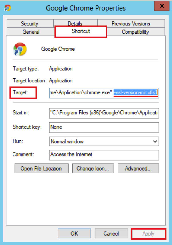This screenshot has width=172, height=245.
Task: Click the Apply button
Action: [148, 234]
